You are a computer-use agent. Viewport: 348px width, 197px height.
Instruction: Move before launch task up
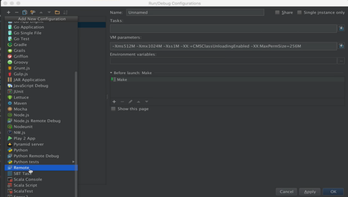(x=139, y=102)
